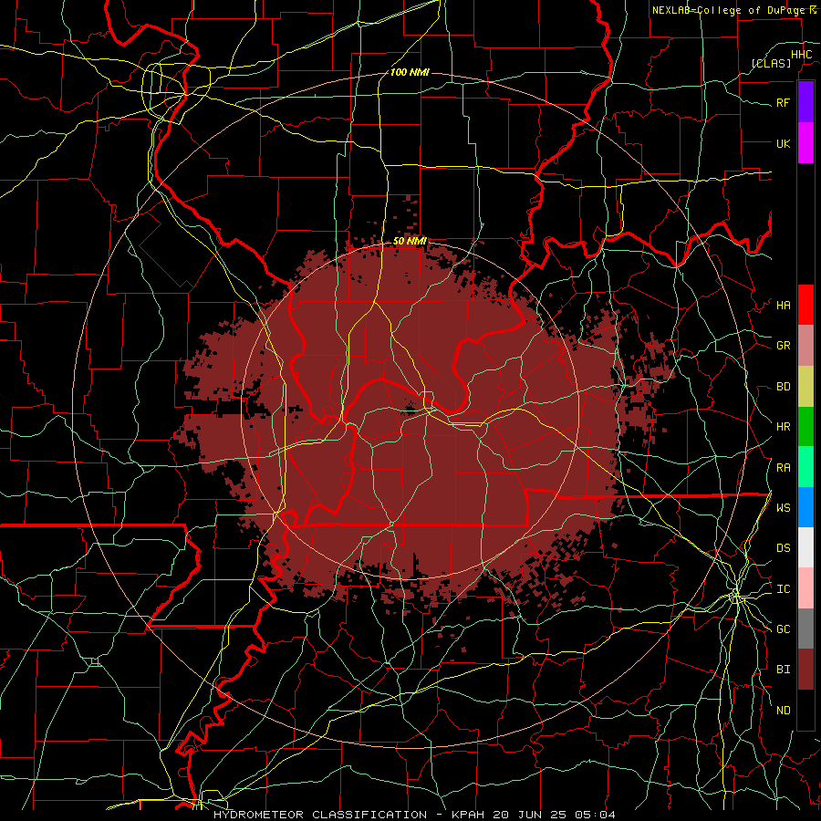Click the '[CLAS]' units label

click(771, 63)
